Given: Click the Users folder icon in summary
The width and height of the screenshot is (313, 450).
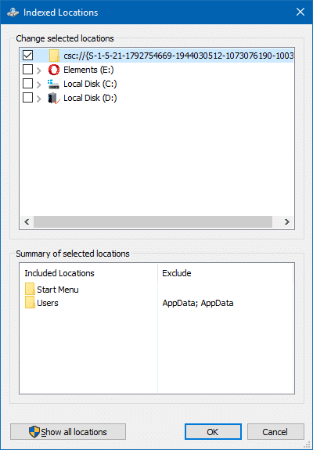Looking at the screenshot, I should coord(30,303).
